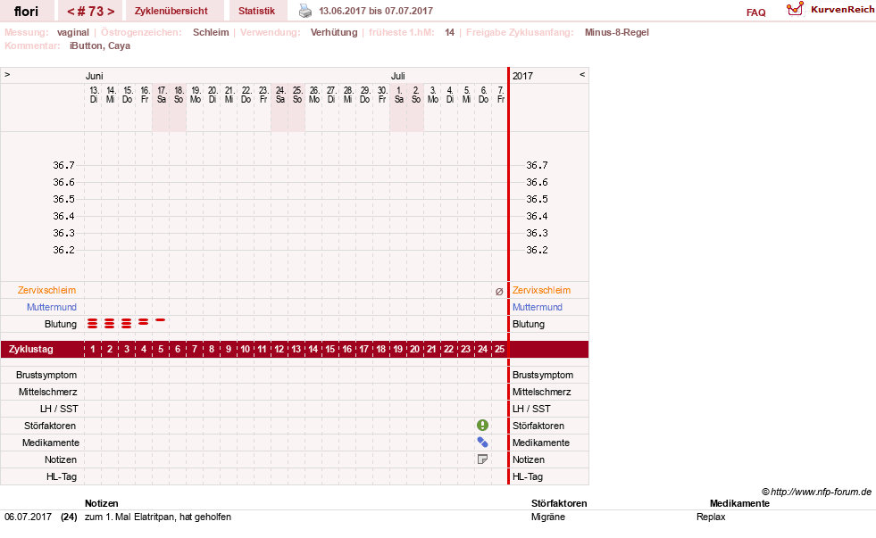Click the http://www.nfp-forum.de link
876x538 pixels.
tap(821, 492)
